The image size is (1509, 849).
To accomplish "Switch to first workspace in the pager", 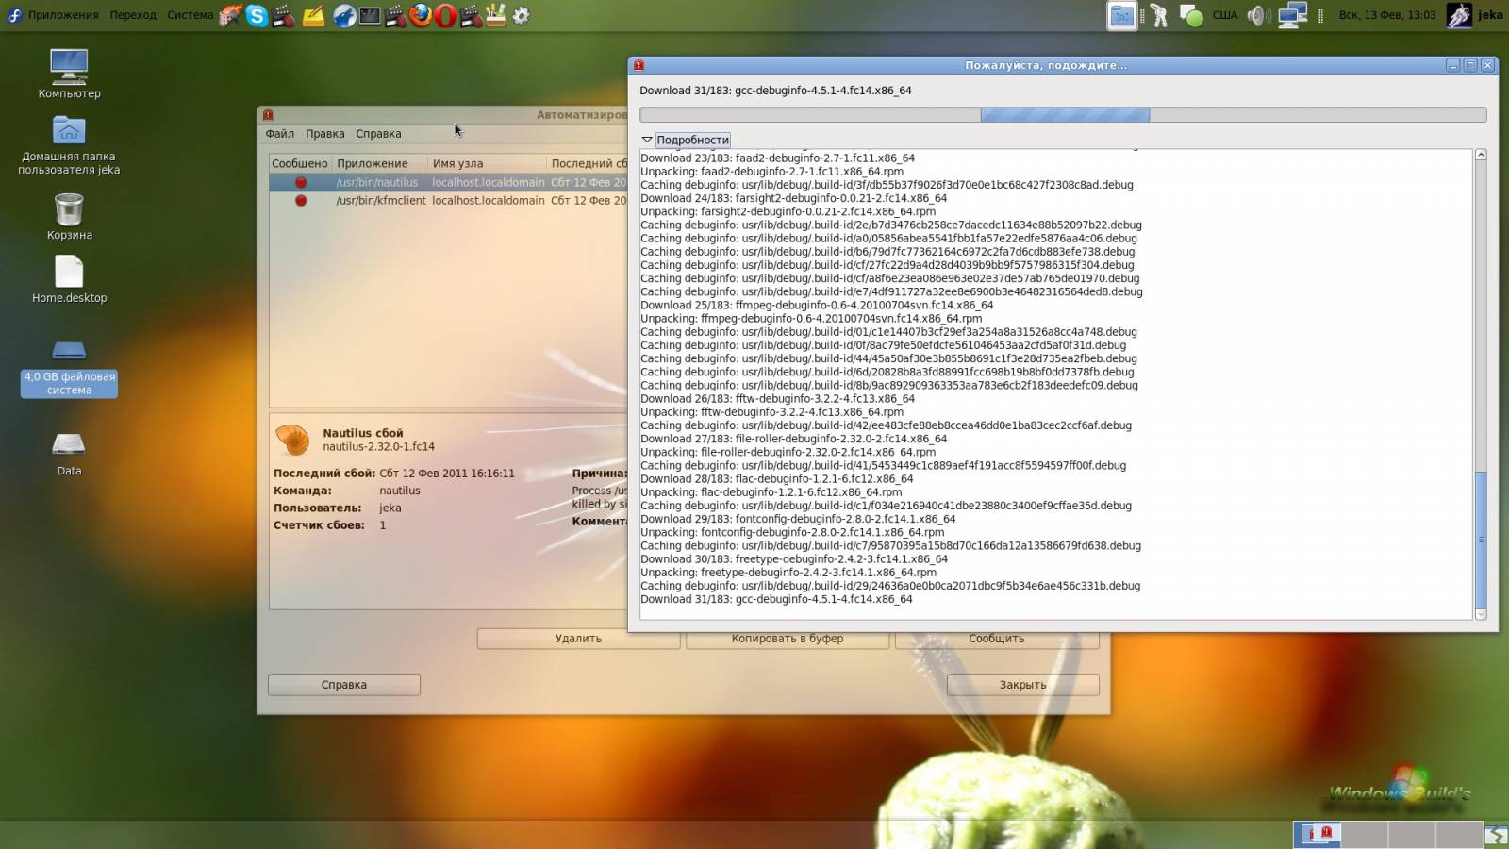I will coord(1318,834).
